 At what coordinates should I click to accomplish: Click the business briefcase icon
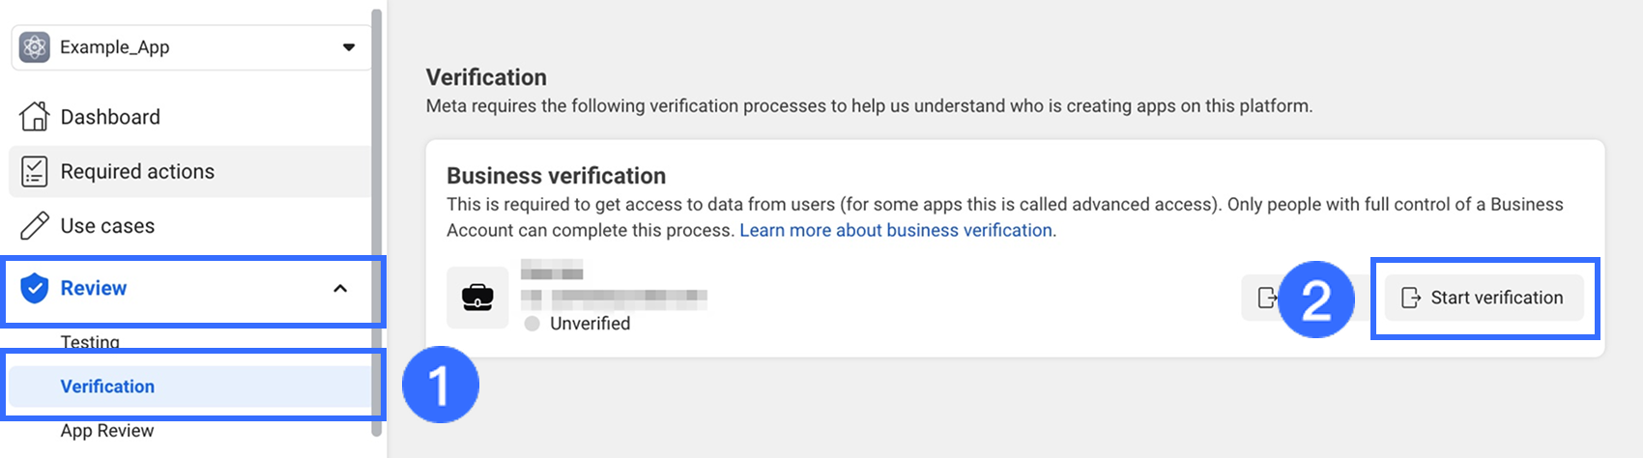click(477, 298)
